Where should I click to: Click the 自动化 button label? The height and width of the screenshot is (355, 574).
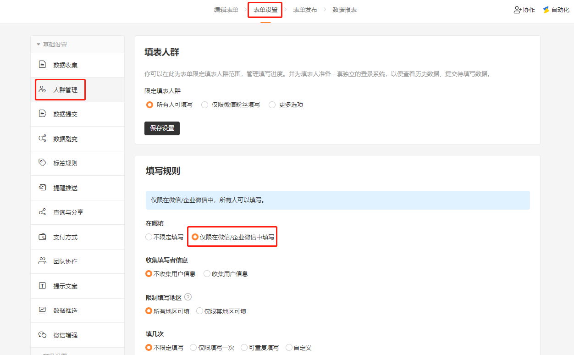click(x=560, y=10)
